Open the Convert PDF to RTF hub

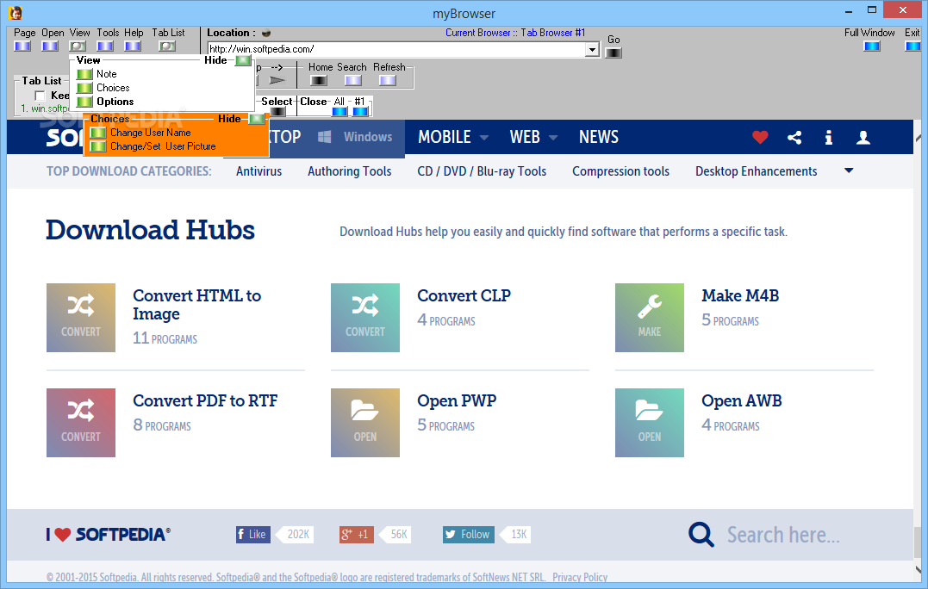(205, 401)
